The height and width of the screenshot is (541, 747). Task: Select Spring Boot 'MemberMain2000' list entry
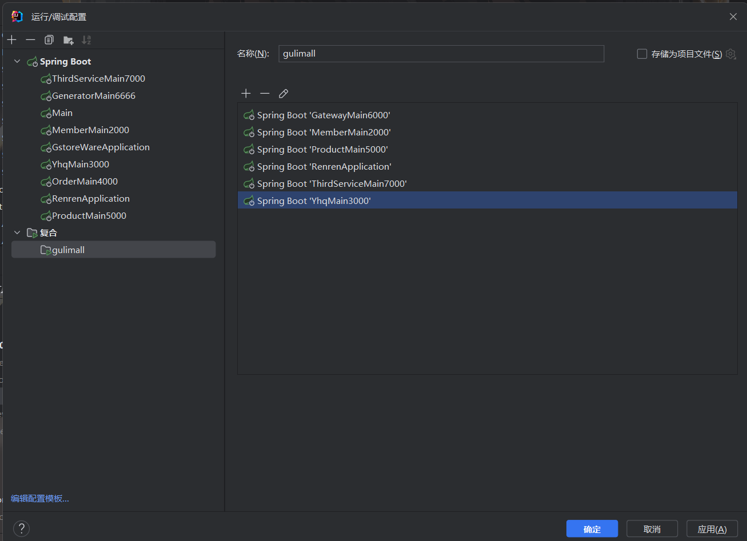click(x=487, y=132)
